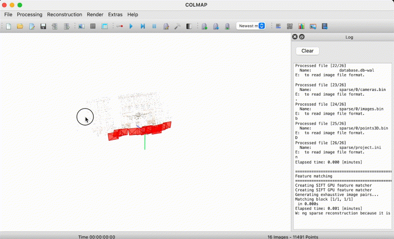Image resolution: width=394 pixels, height=239 pixels.
Task: Click log line 'database.db-wal'
Action: (x=357, y=70)
